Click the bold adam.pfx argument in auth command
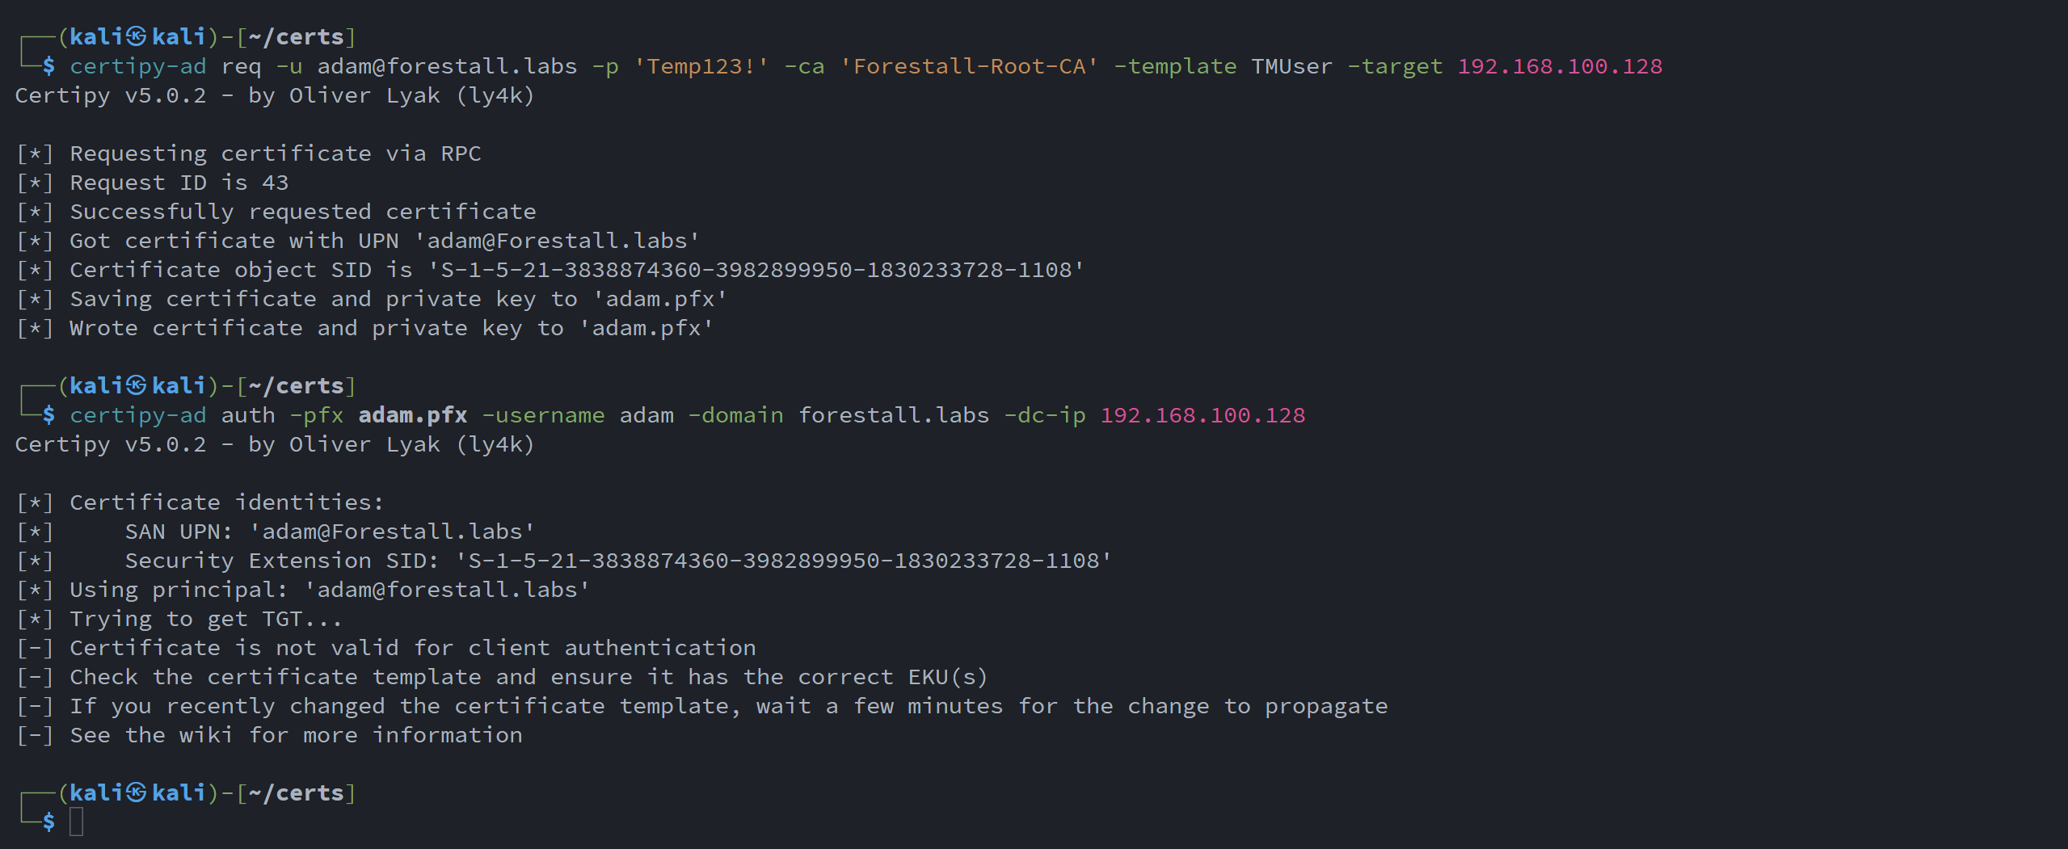Image resolution: width=2068 pixels, height=849 pixels. click(x=412, y=415)
